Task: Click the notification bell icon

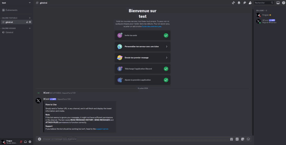Action: [x=239, y=3]
